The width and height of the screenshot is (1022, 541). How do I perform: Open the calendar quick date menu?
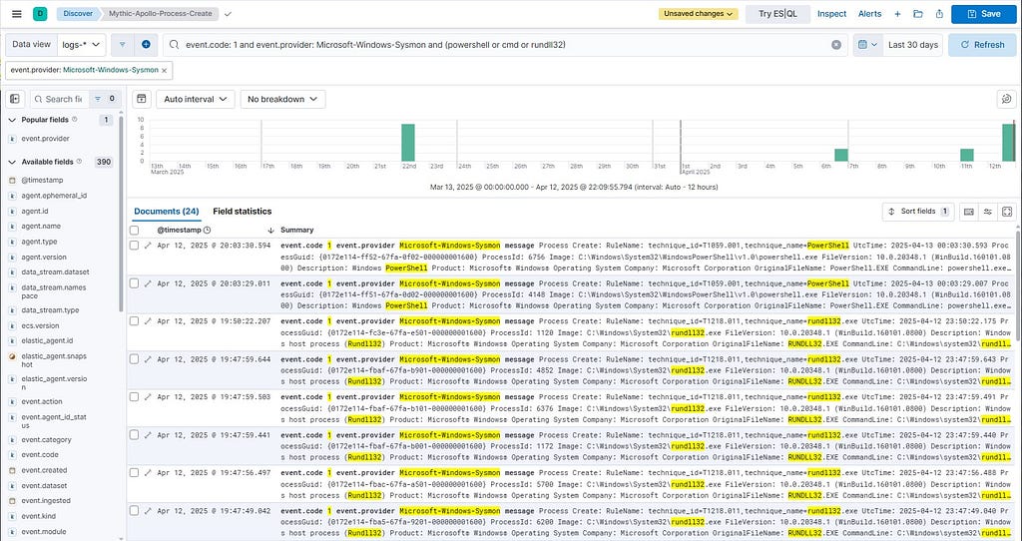click(x=867, y=45)
